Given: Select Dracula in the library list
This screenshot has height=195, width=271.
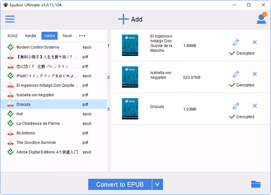Looking at the screenshot, I should pyautogui.click(x=54, y=104).
